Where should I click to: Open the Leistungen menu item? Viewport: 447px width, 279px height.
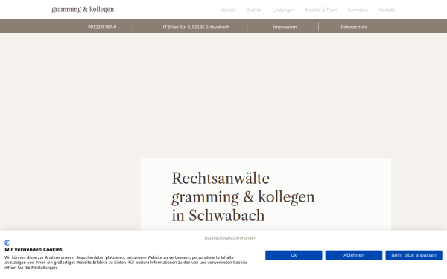click(x=283, y=10)
